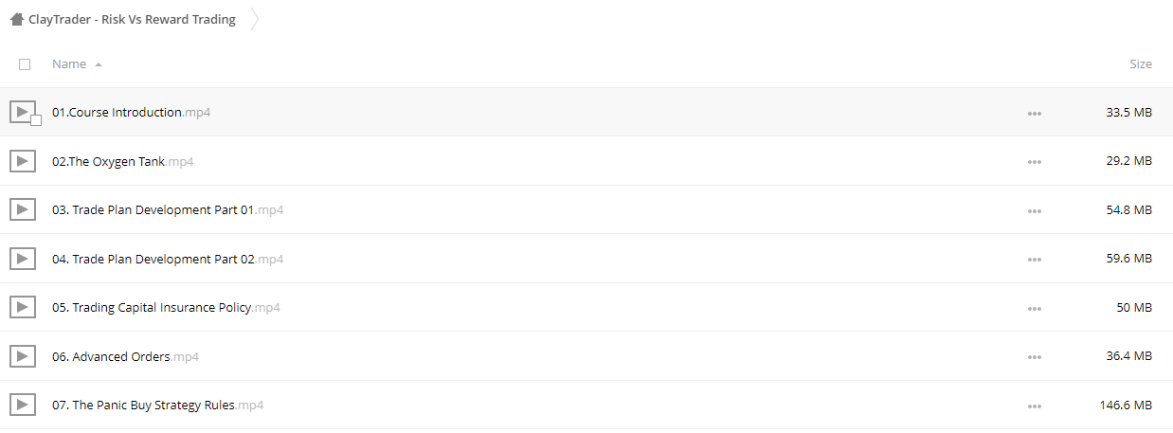
Task: Click the video icon for 02.The Oxygen Tank
Action: [x=23, y=161]
